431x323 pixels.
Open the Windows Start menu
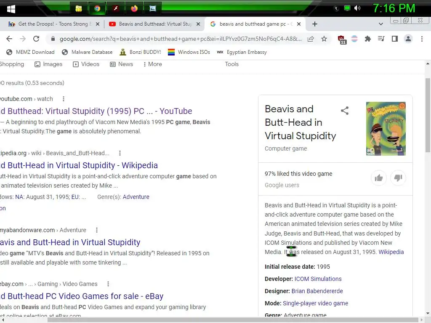click(x=11, y=9)
